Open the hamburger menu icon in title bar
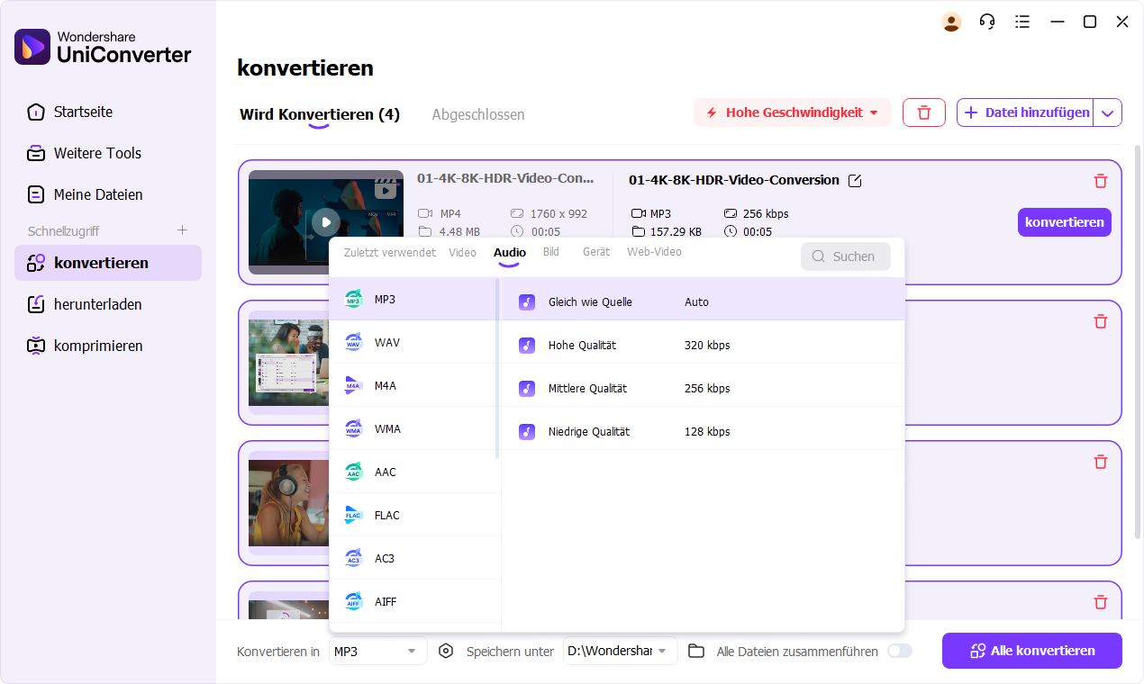Image resolution: width=1144 pixels, height=684 pixels. (1021, 22)
